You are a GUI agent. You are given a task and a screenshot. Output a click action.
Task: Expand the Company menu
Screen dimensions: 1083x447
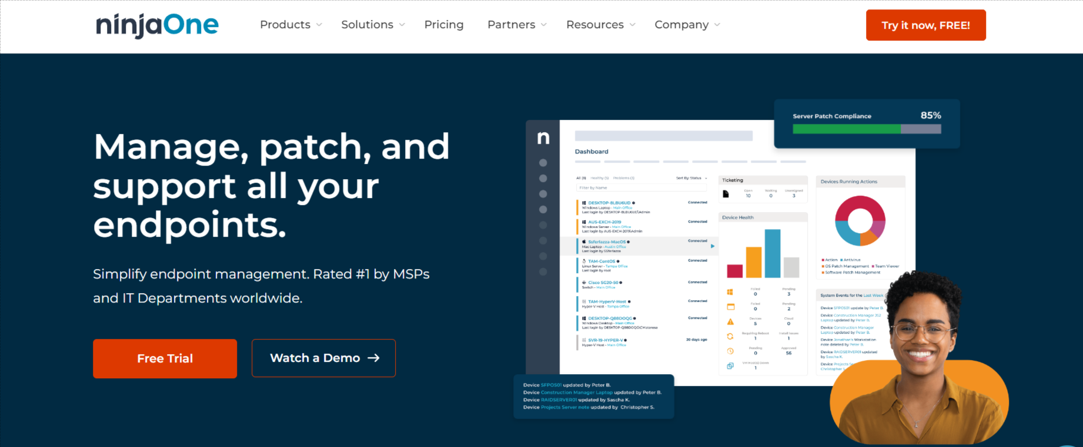pyautogui.click(x=687, y=25)
